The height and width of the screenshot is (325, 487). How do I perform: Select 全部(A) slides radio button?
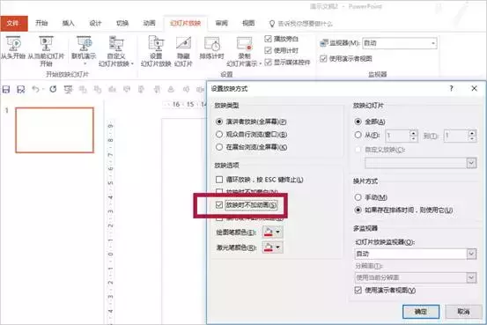click(x=358, y=122)
